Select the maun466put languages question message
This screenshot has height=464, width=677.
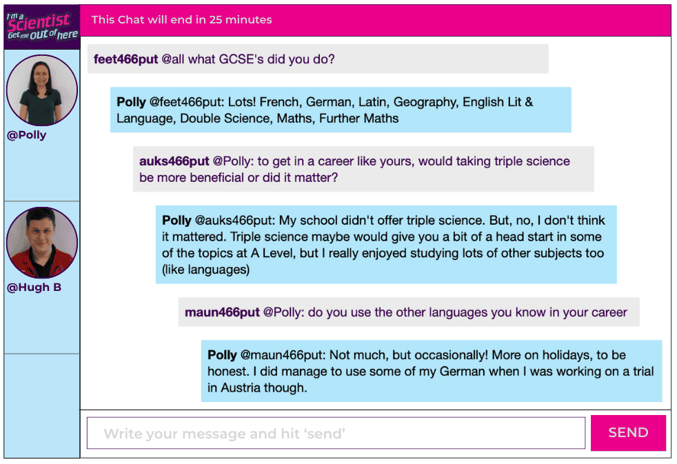click(x=408, y=312)
